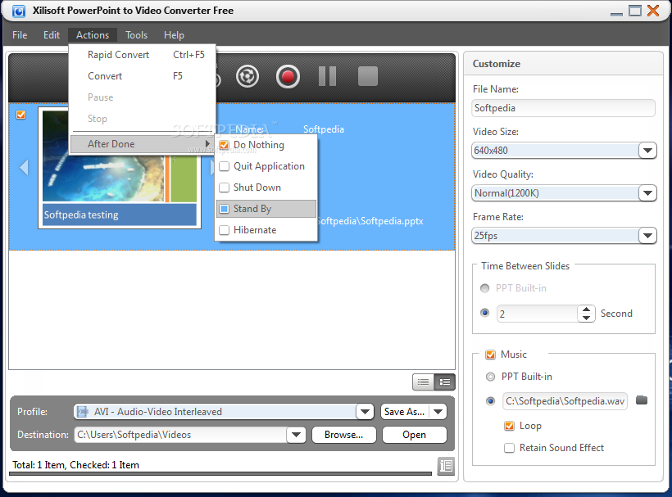The image size is (672, 497).
Task: Open the Frame Rate dropdown
Action: point(647,236)
